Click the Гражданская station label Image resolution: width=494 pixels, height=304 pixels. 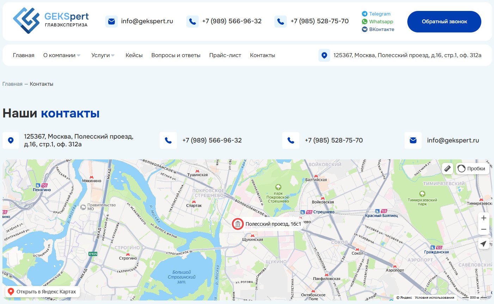437,252
